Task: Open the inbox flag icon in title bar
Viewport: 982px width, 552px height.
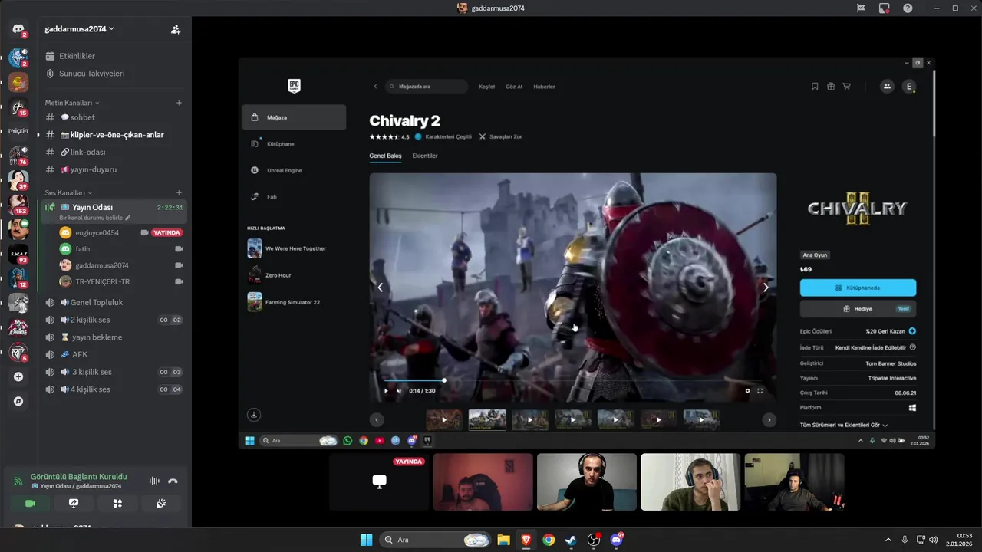Action: [x=861, y=8]
